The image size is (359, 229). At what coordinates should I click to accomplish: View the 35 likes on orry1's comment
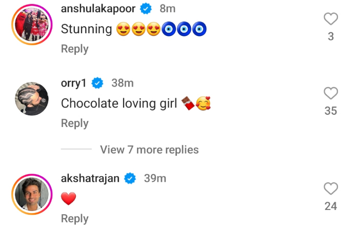click(331, 111)
